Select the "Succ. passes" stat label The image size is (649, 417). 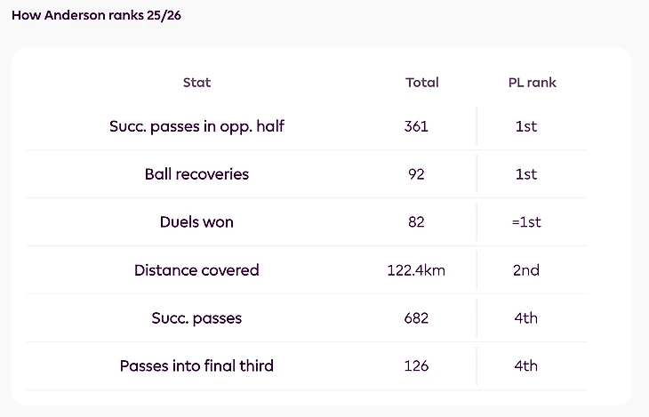pos(196,318)
